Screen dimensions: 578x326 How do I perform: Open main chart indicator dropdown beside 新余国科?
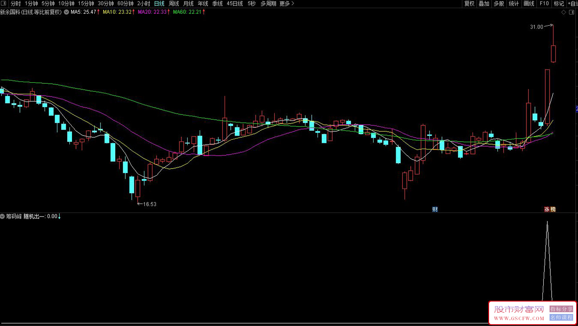coord(66,12)
